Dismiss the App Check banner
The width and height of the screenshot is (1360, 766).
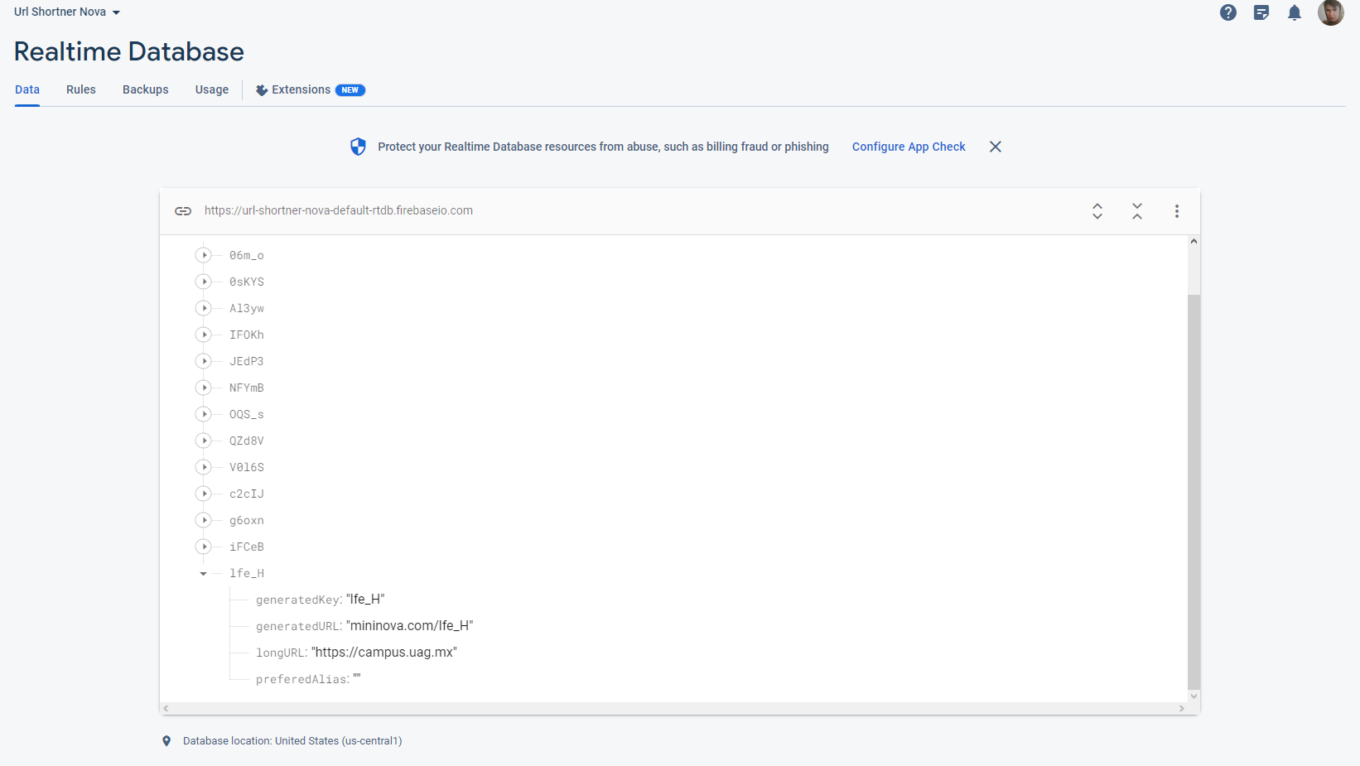click(995, 147)
